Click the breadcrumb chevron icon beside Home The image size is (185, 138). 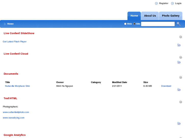point(5,24)
